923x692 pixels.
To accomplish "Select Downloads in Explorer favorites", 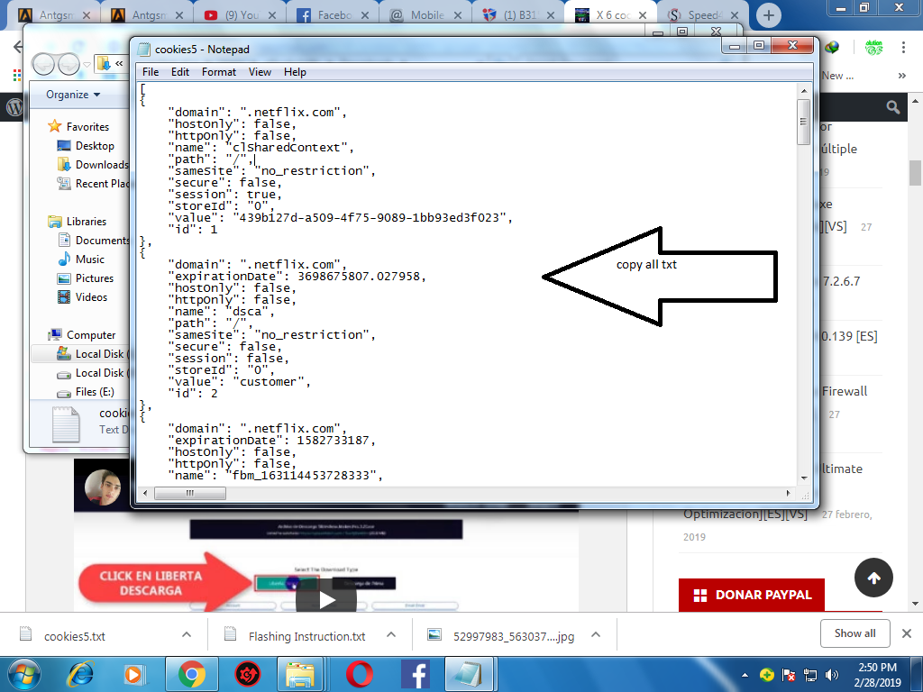I will point(93,165).
